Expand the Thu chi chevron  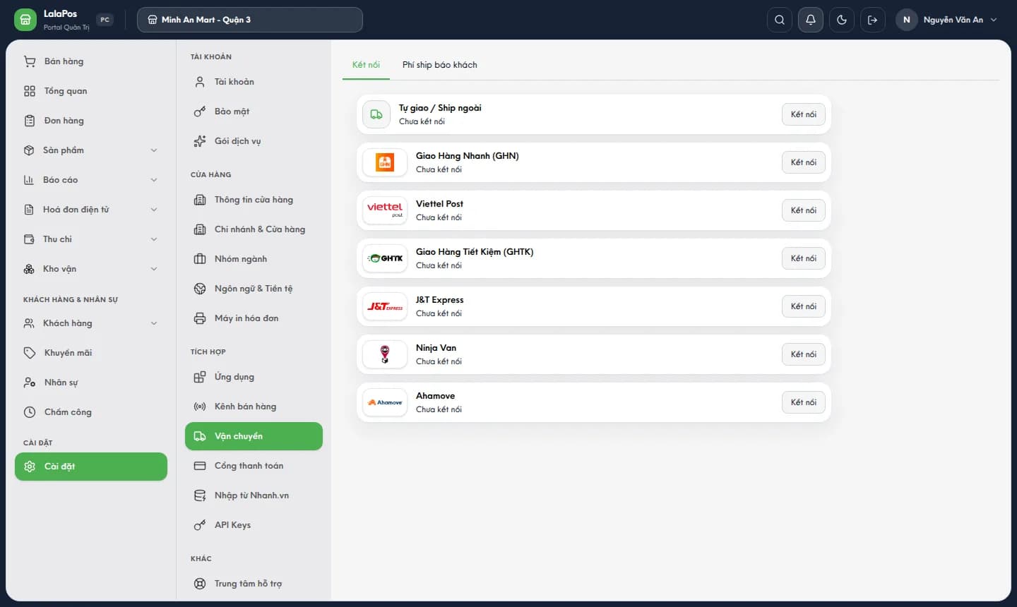click(x=154, y=239)
